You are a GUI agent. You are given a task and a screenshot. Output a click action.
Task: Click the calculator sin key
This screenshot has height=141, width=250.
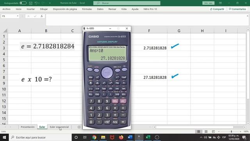click(x=111, y=89)
